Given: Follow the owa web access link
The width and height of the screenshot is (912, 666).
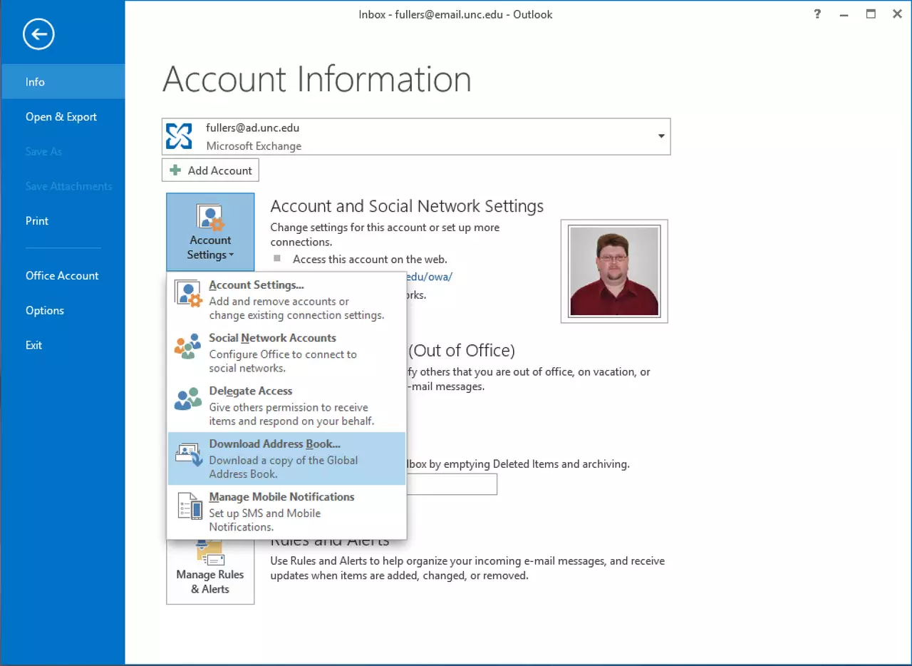Looking at the screenshot, I should click(x=430, y=277).
